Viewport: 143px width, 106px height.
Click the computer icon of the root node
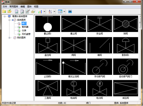point(9,16)
